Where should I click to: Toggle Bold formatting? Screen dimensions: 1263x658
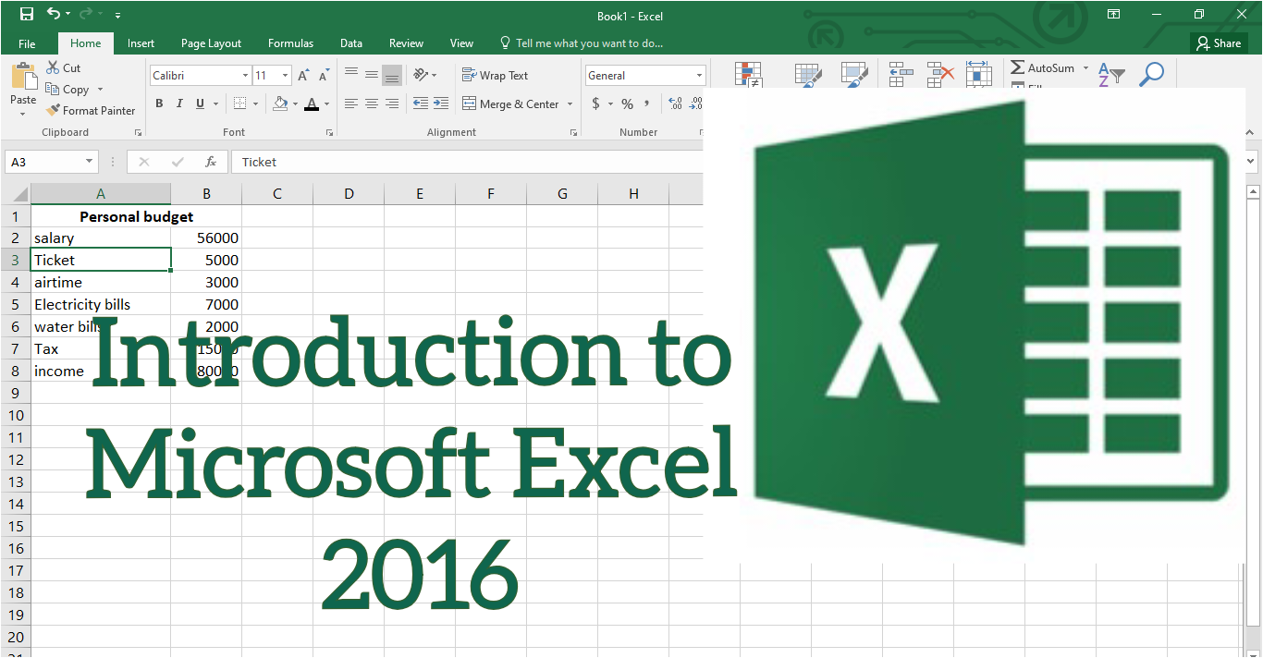pyautogui.click(x=159, y=104)
